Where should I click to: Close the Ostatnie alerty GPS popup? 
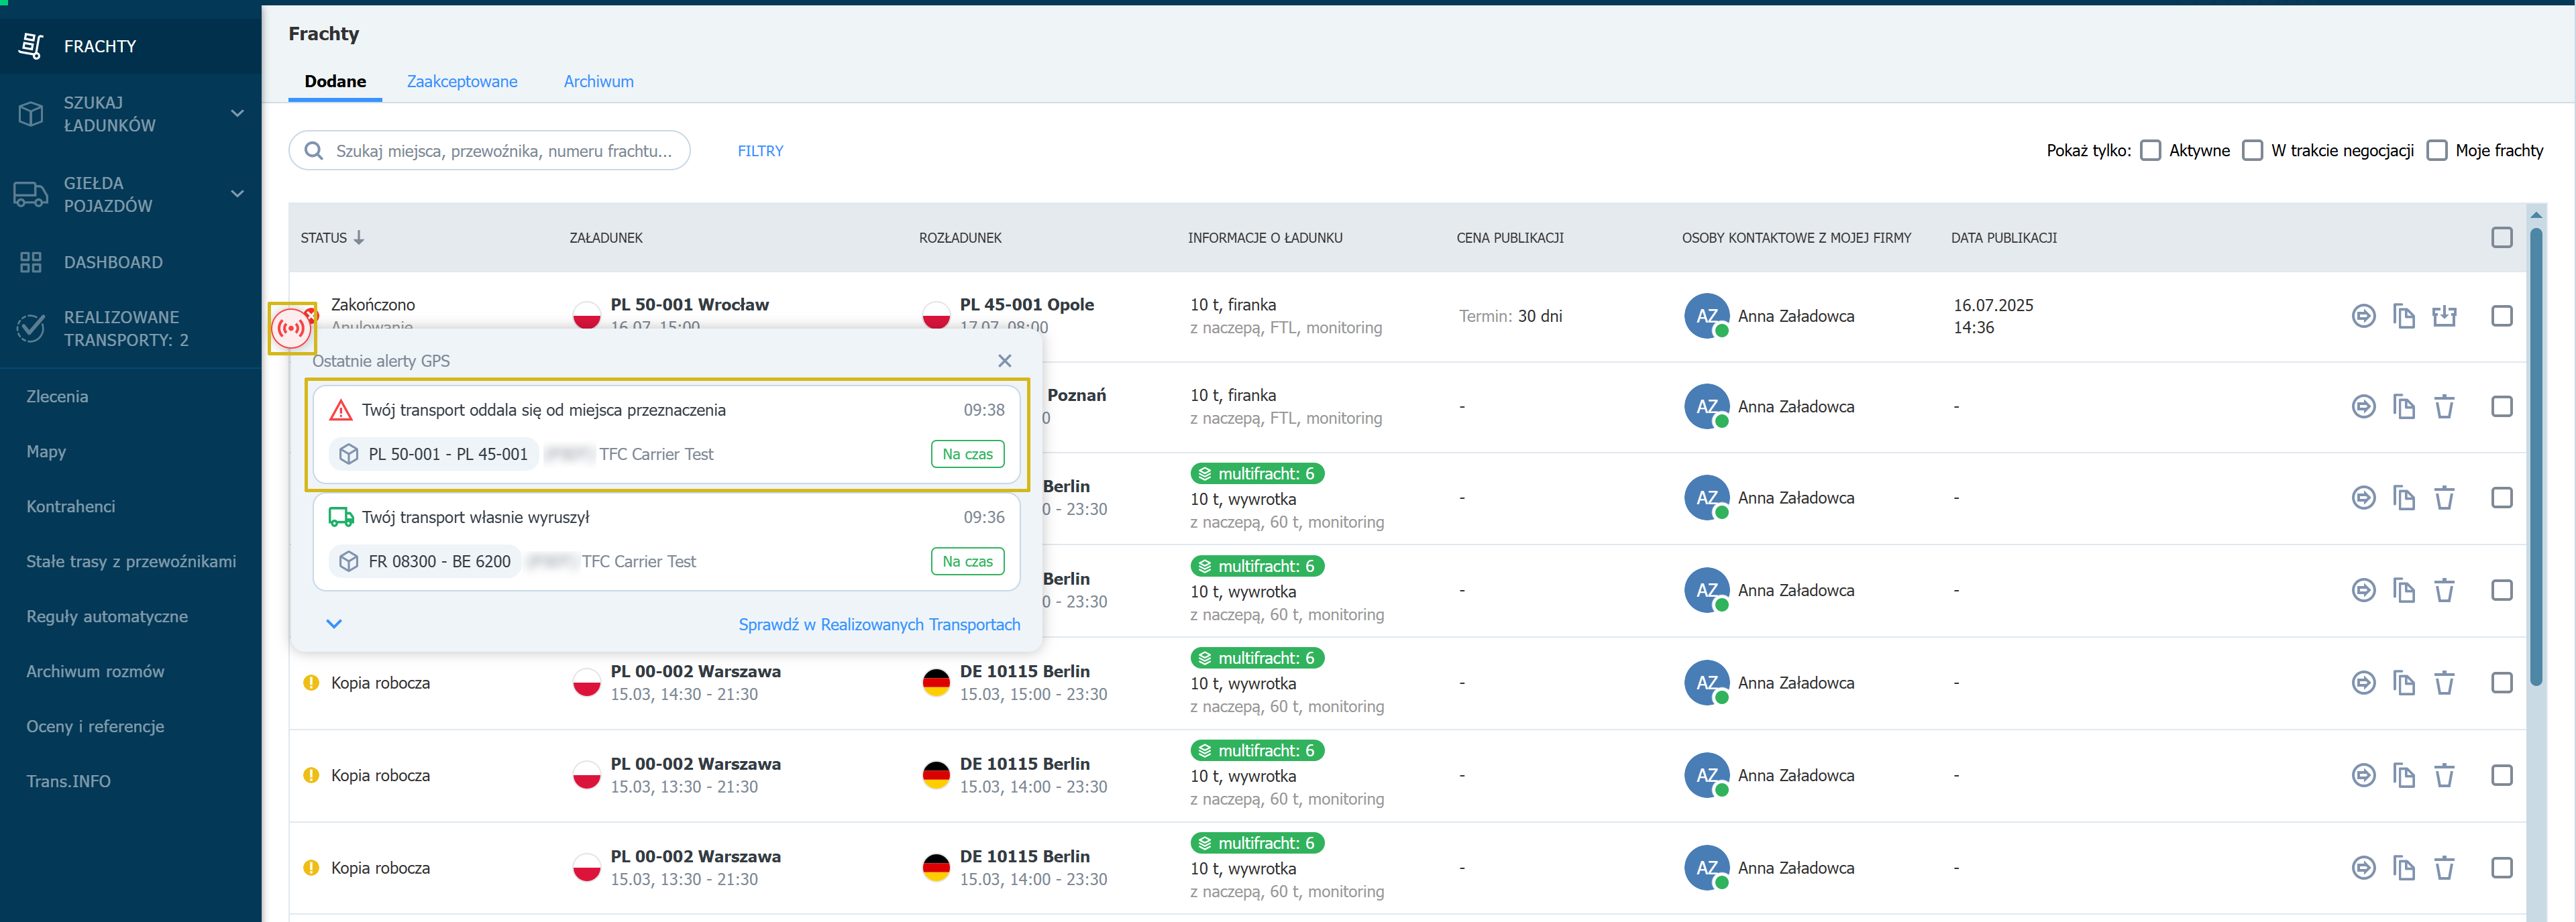click(x=1004, y=361)
